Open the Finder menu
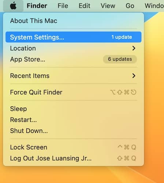The width and height of the screenshot is (164, 183). tap(37, 6)
